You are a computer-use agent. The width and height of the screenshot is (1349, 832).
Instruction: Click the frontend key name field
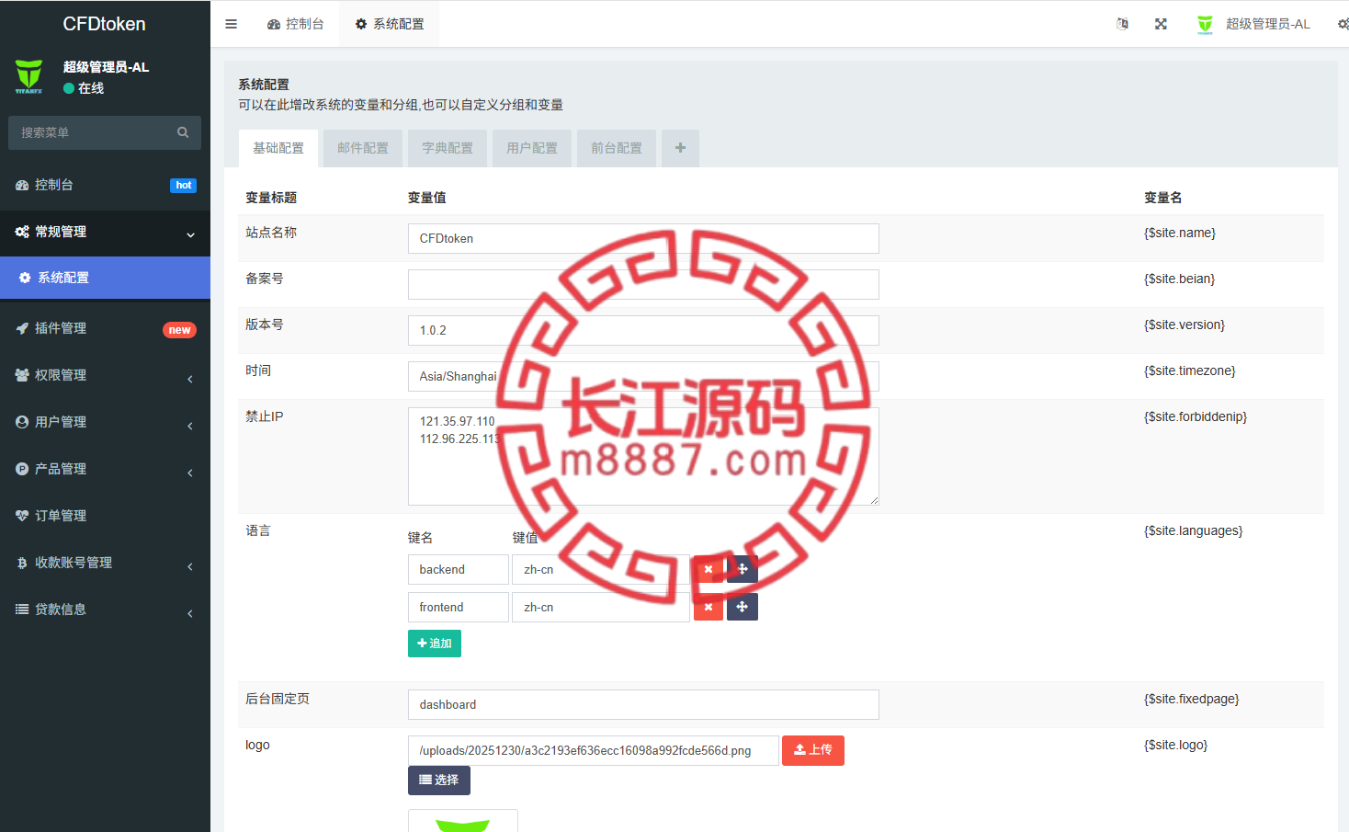(x=459, y=607)
